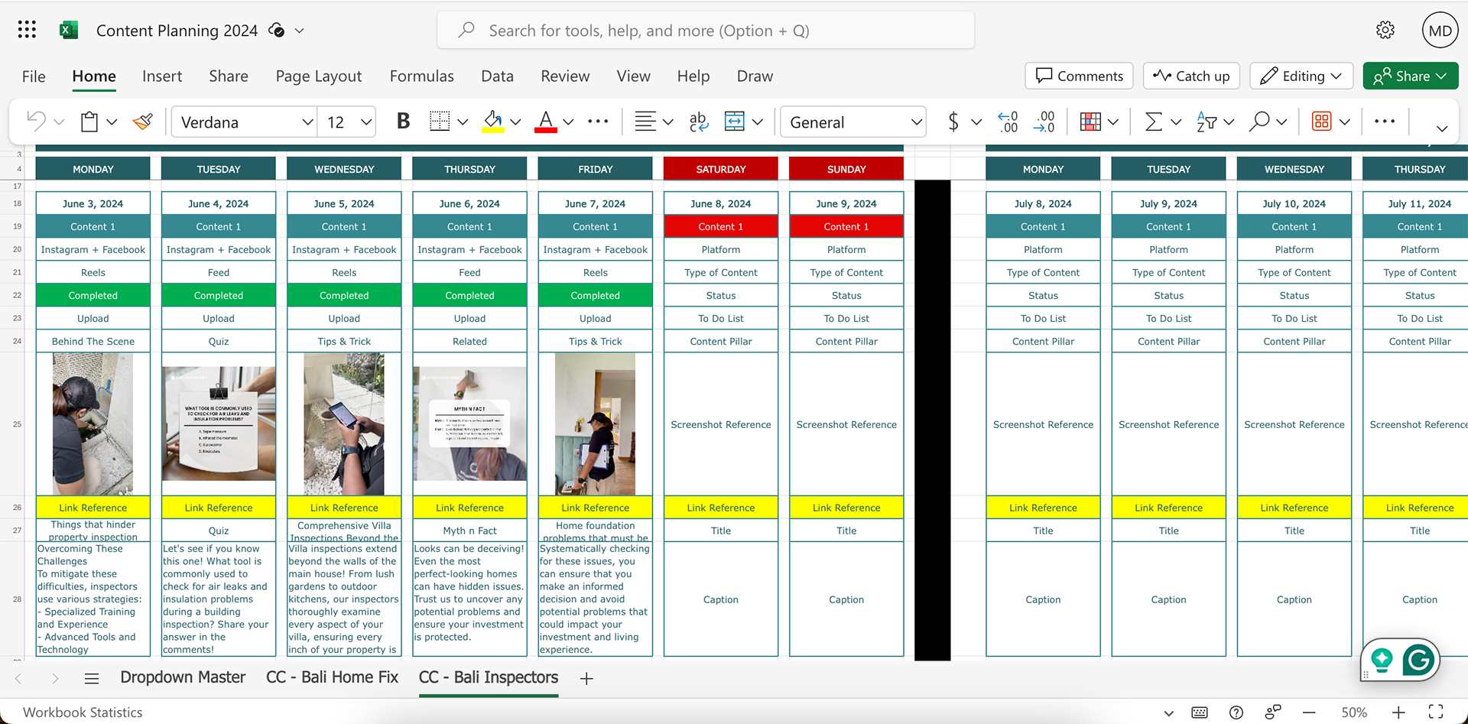1468x724 pixels.
Task: Click the red Add-ins grid icon
Action: click(x=1321, y=122)
